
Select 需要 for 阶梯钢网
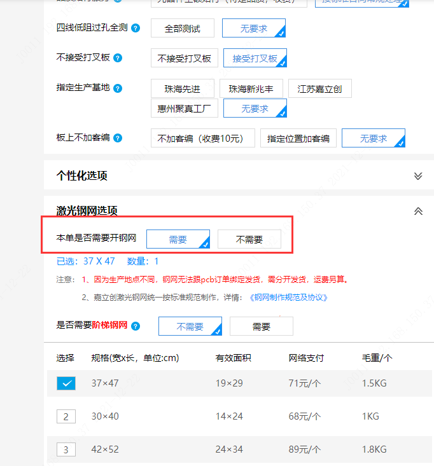(x=261, y=327)
